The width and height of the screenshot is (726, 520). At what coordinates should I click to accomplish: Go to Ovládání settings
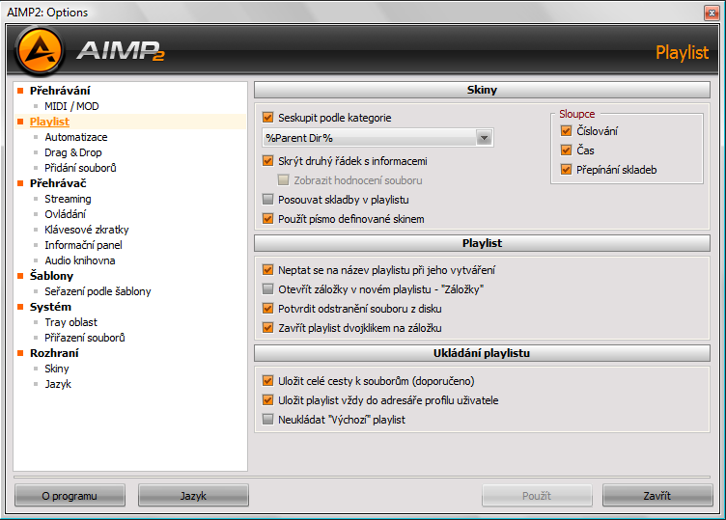coord(66,214)
